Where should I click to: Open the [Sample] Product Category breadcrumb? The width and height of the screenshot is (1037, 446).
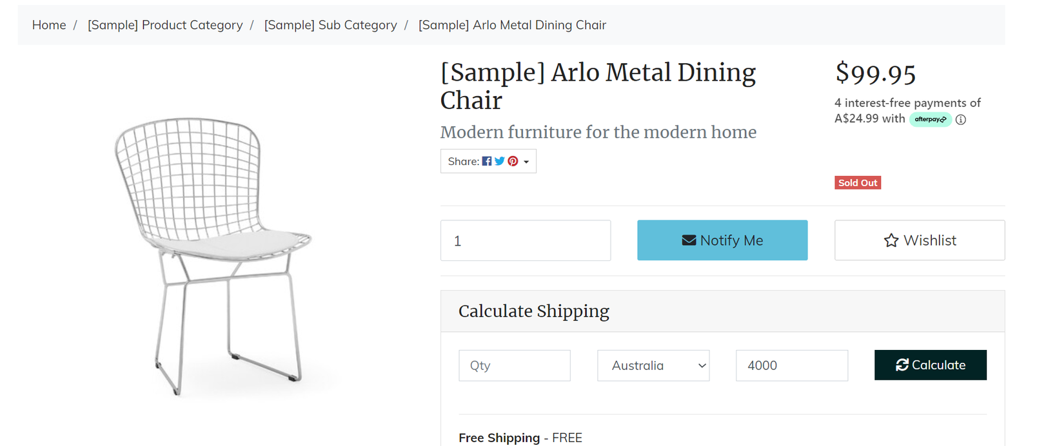[x=165, y=25]
